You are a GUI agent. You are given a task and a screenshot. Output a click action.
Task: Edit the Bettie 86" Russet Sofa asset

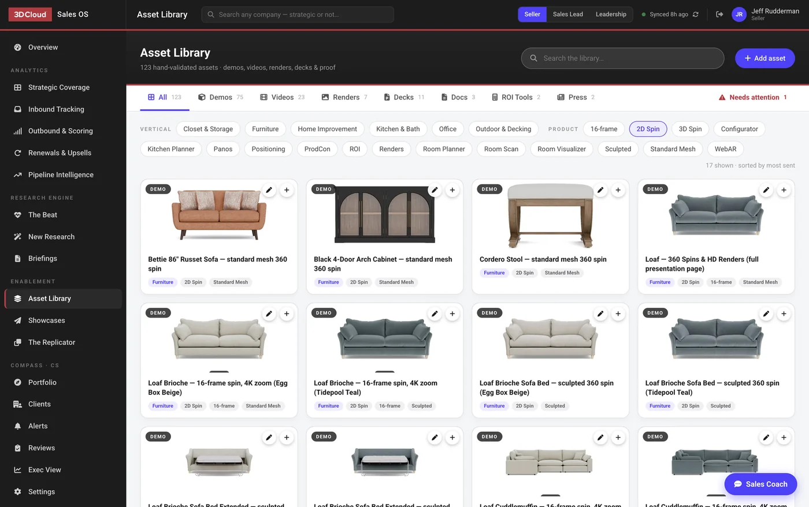[x=269, y=190]
